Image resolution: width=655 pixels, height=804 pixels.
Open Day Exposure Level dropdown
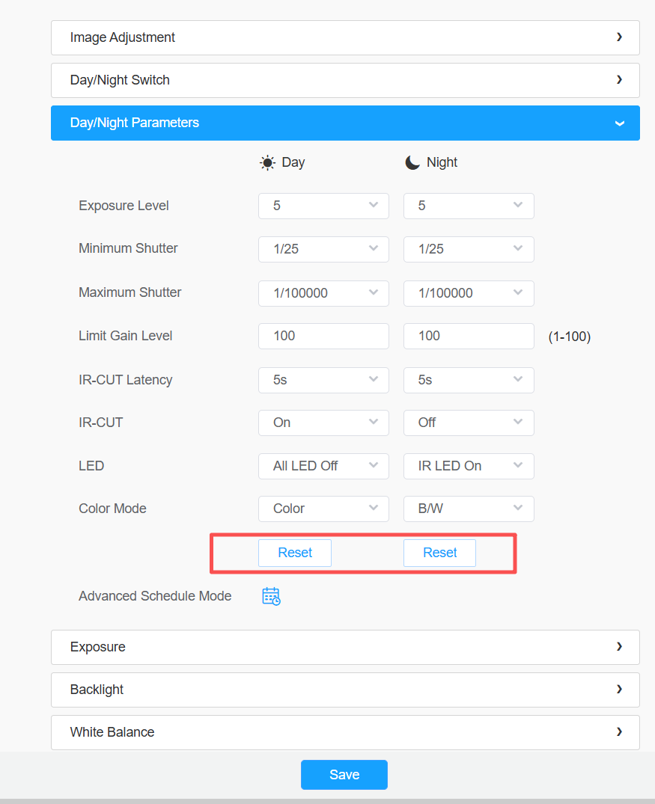(323, 206)
